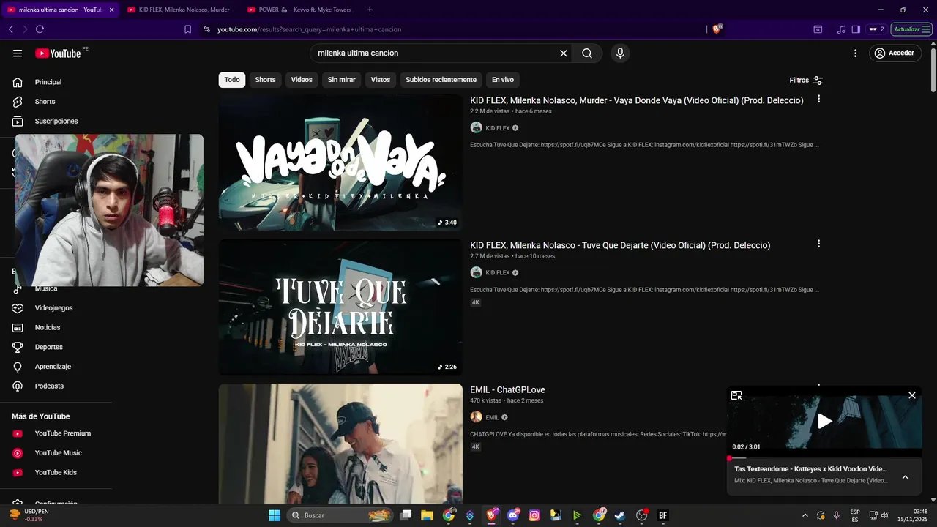Toggle the Brave sidebar panel
This screenshot has height=527, width=937.
pos(856,29)
